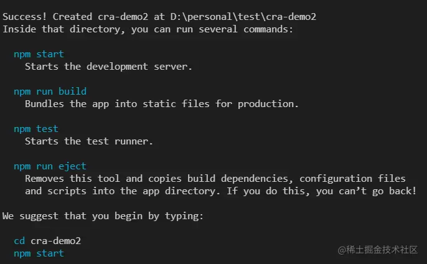
Task: Click the word 'build' in npm run build
Action: click(x=72, y=92)
